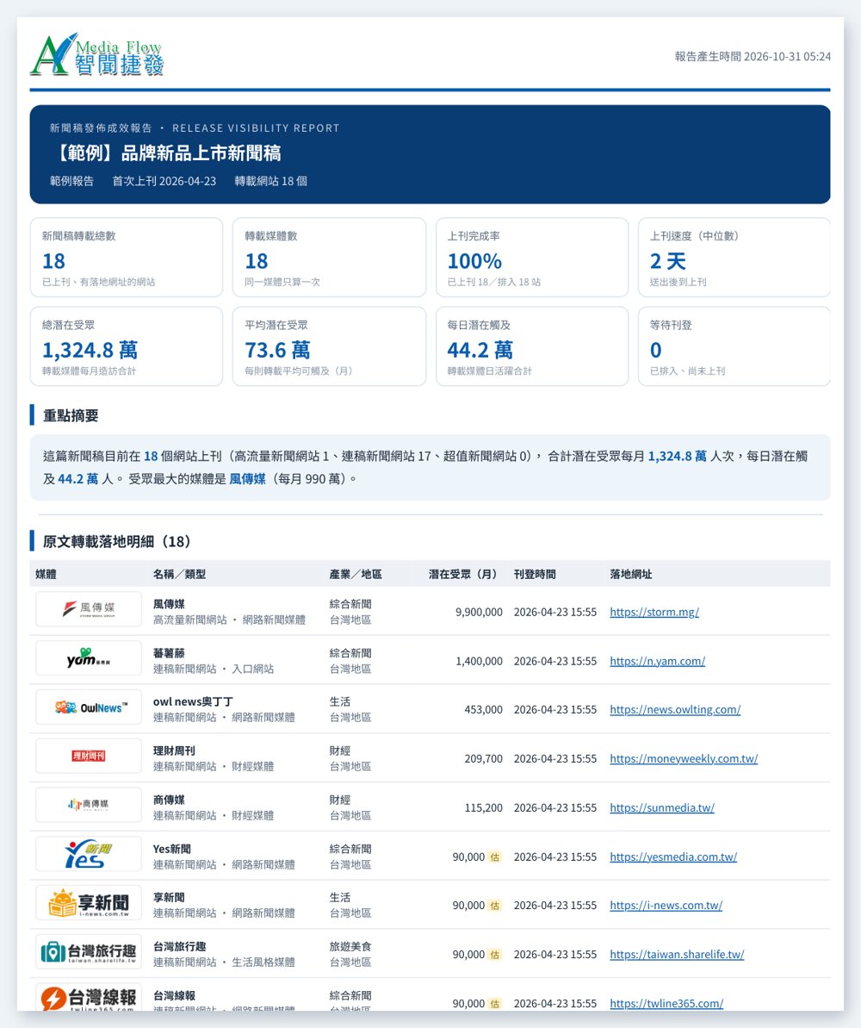861x1028 pixels.
Task: Click the 首次上刊 2026-04-23 text
Action: (164, 181)
